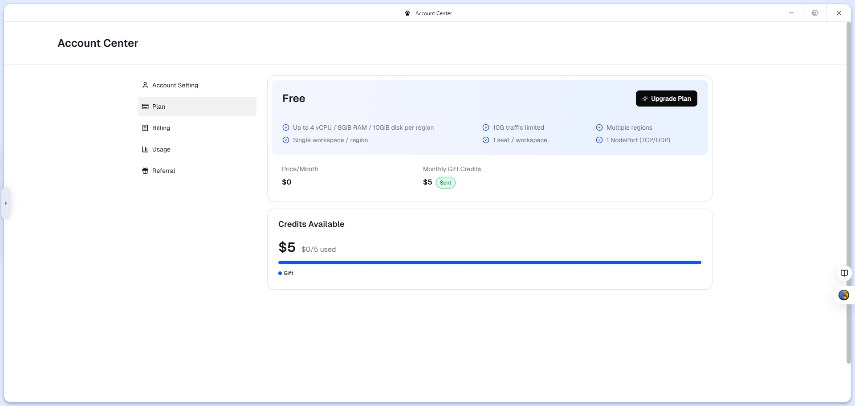Click the check icon beside 1 NodePort (TCP/UDP)
The image size is (855, 406).
(599, 140)
